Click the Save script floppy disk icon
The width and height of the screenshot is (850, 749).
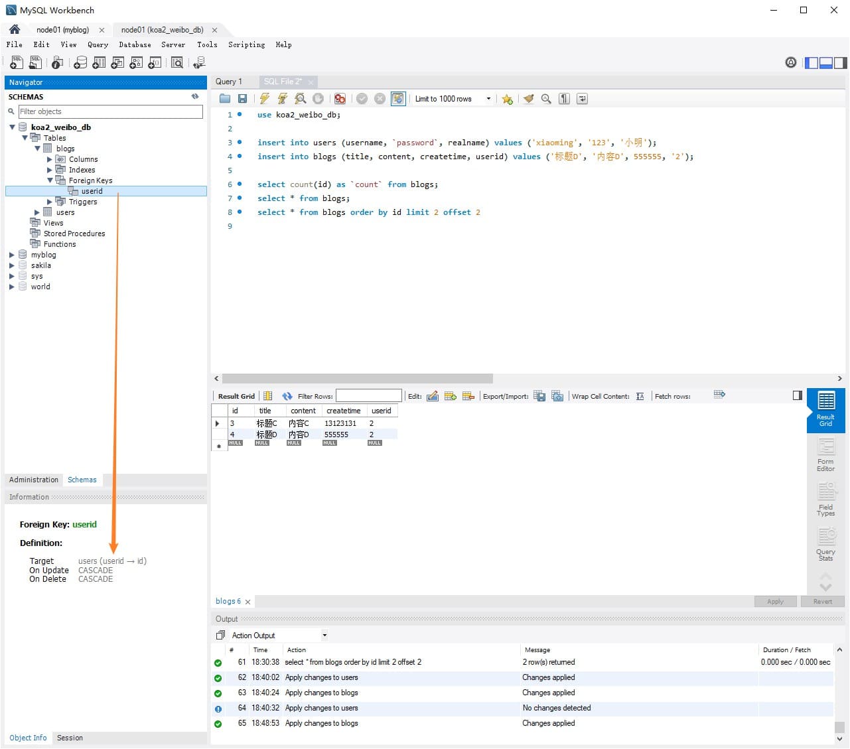(x=243, y=99)
